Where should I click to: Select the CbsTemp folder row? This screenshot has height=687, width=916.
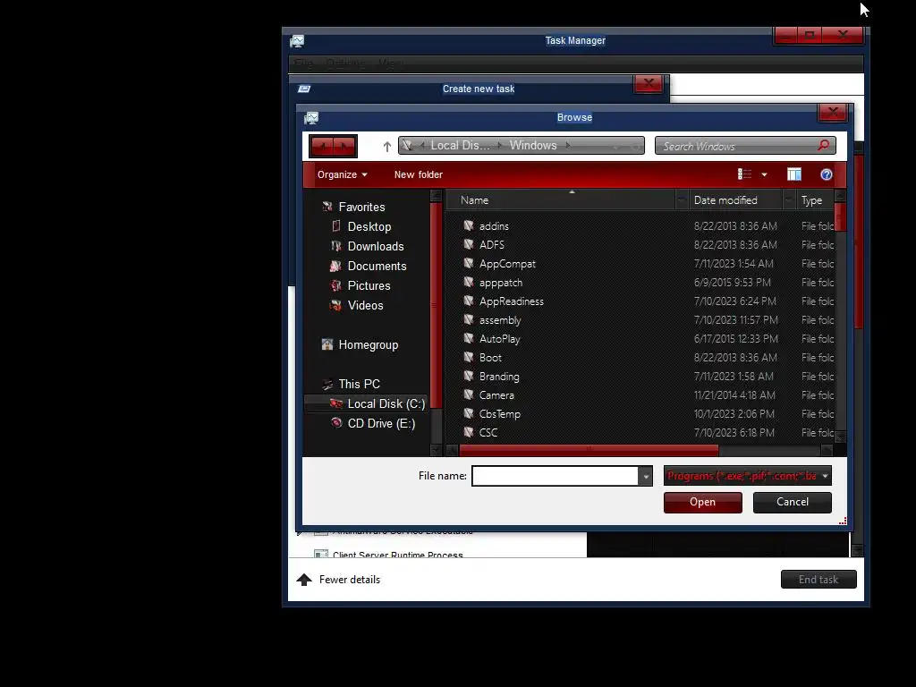(x=642, y=413)
